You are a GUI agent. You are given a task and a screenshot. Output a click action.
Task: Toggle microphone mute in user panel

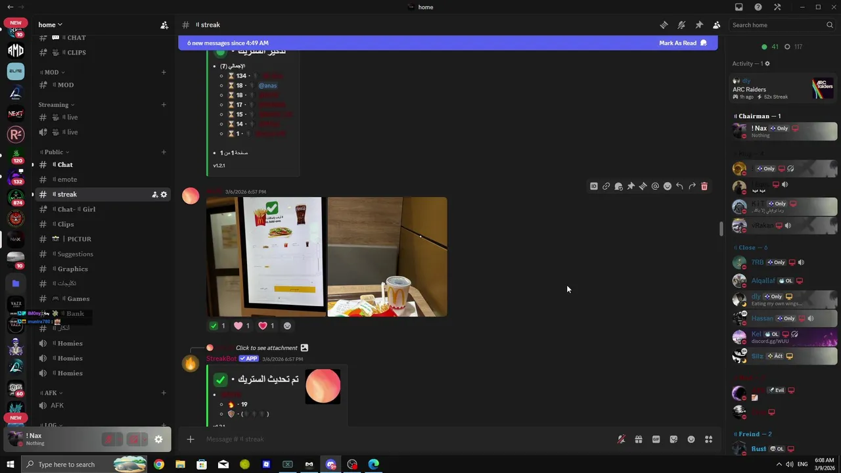[108, 439]
